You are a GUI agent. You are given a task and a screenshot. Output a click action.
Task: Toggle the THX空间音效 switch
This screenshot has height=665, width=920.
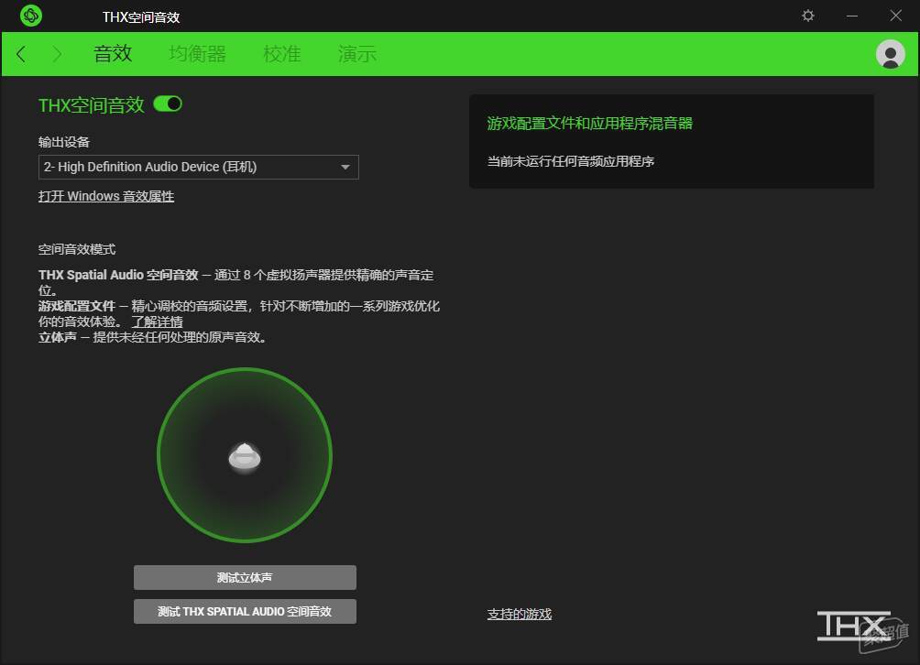[168, 104]
